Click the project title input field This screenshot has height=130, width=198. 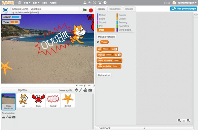click(45, 9)
